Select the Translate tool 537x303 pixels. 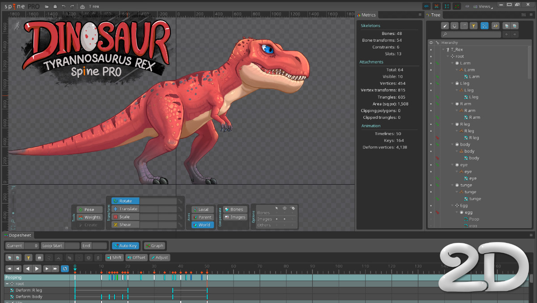point(126,208)
